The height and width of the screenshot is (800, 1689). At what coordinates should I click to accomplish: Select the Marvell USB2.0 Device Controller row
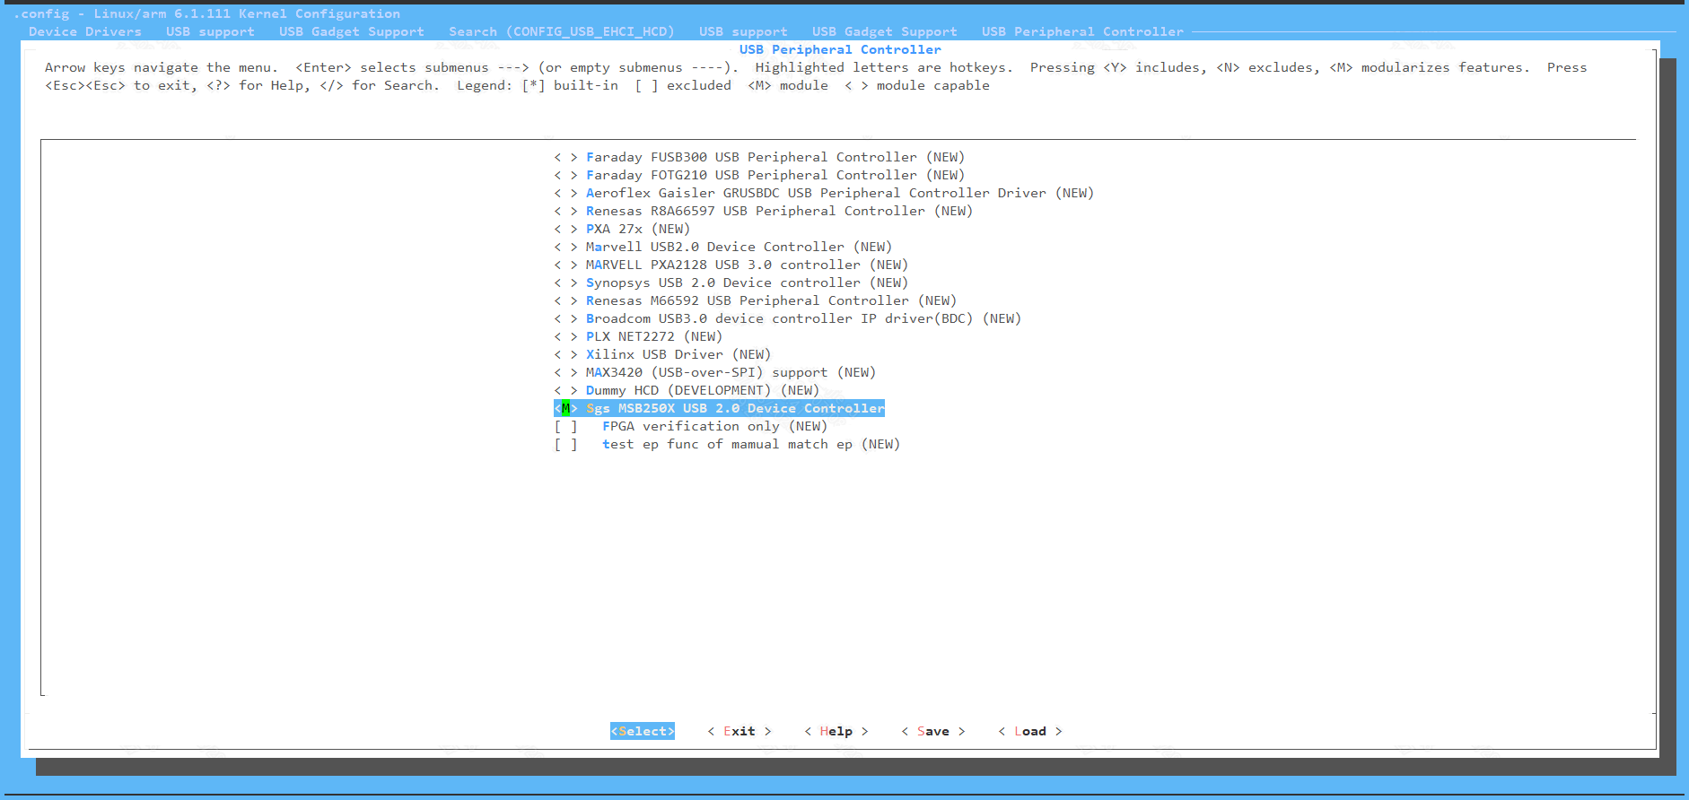722,248
